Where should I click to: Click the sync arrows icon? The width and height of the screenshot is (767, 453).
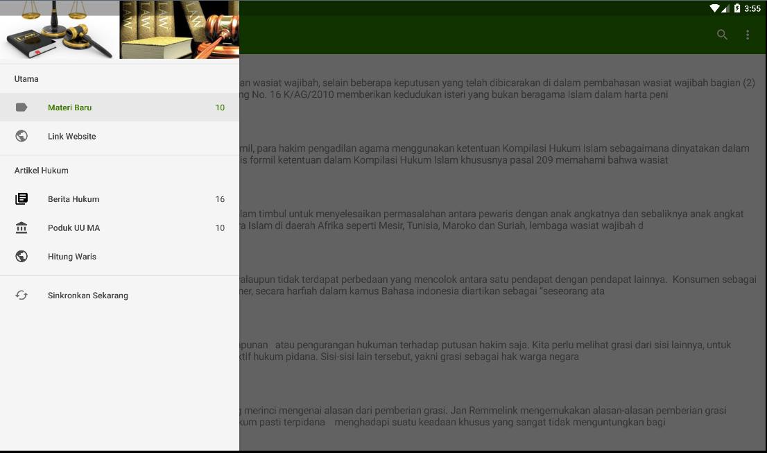(21, 295)
